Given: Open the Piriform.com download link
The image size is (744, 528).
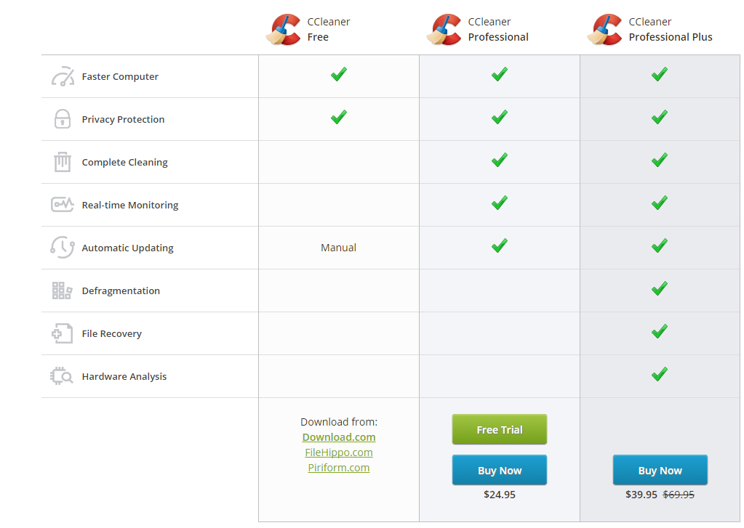Looking at the screenshot, I should pos(339,468).
